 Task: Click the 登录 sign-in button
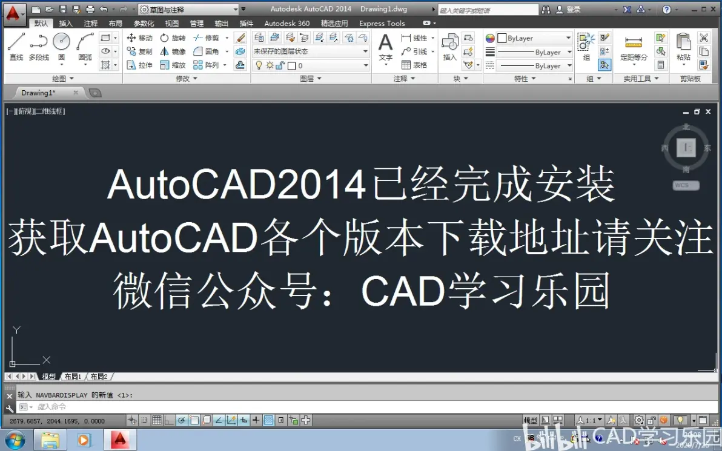tap(568, 9)
